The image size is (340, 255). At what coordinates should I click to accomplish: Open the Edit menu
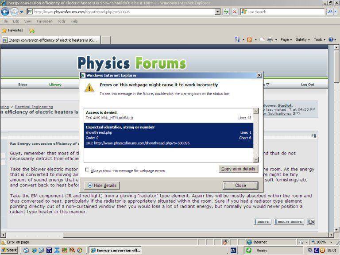click(16, 21)
